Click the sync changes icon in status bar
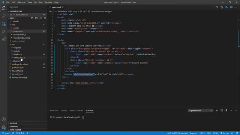Viewport: 240px width, 135px height. tap(13, 133)
